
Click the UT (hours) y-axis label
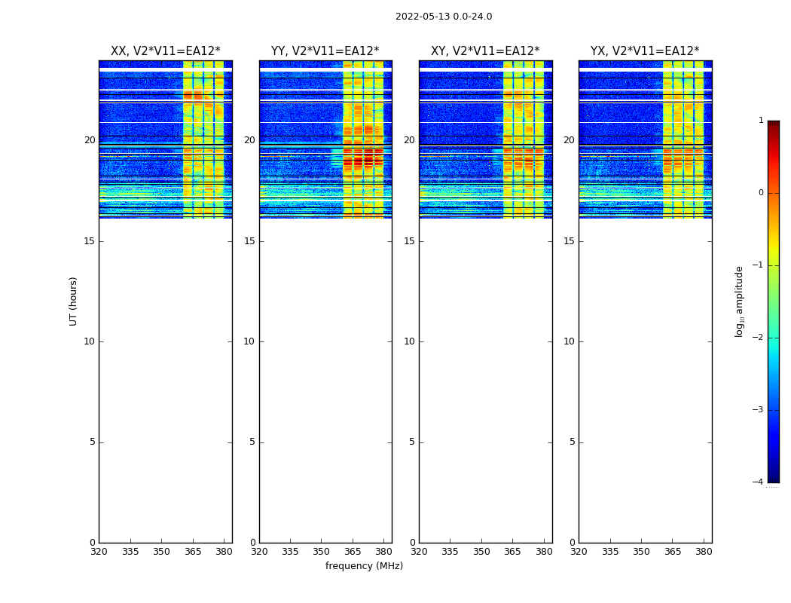pos(73,301)
